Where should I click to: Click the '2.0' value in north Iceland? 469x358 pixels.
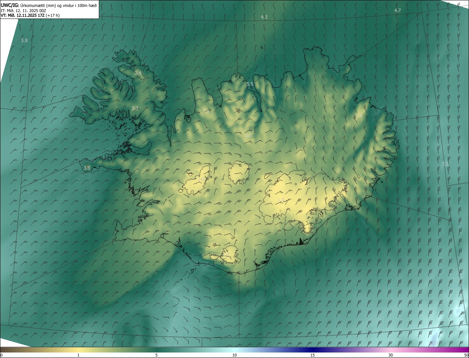[x=248, y=135]
